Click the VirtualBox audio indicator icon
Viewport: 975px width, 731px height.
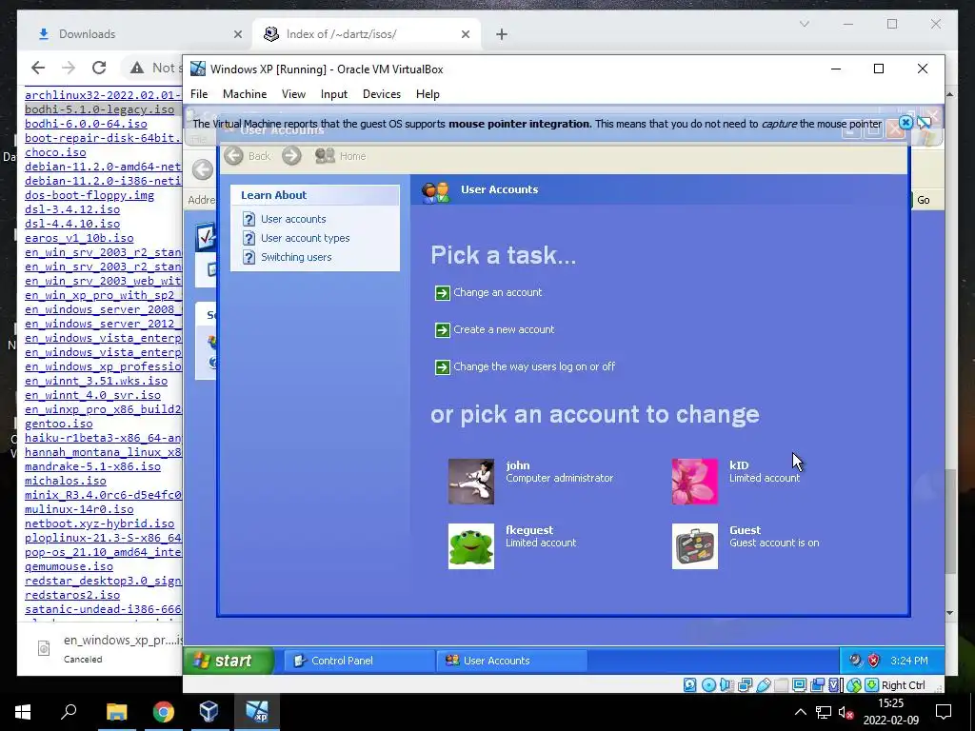point(726,685)
